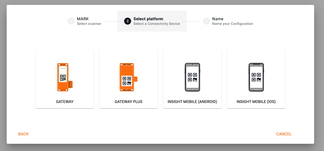Open the Select platform step

pyautogui.click(x=152, y=21)
